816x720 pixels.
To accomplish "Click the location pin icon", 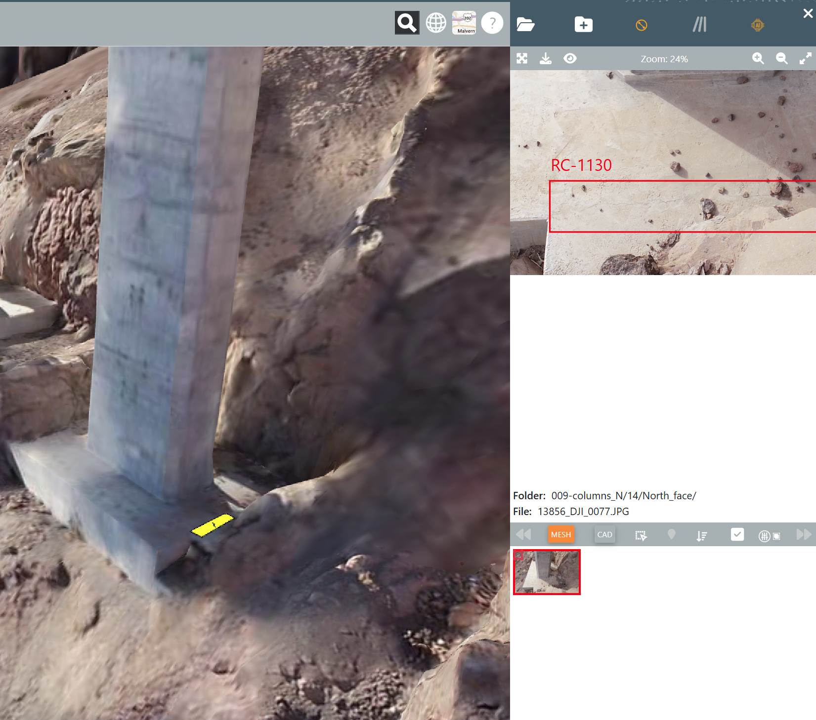I will pos(671,534).
